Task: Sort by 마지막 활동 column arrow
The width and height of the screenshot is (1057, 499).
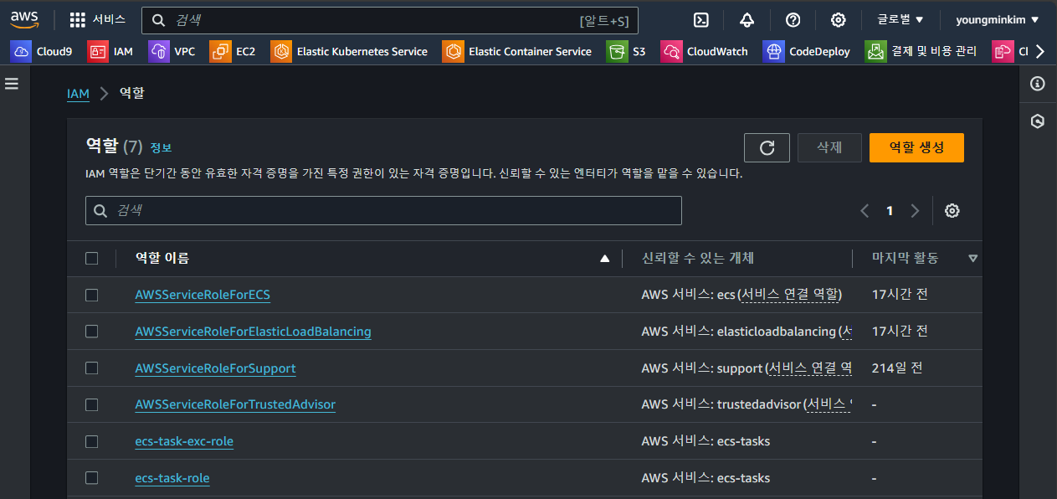Action: pyautogui.click(x=972, y=259)
